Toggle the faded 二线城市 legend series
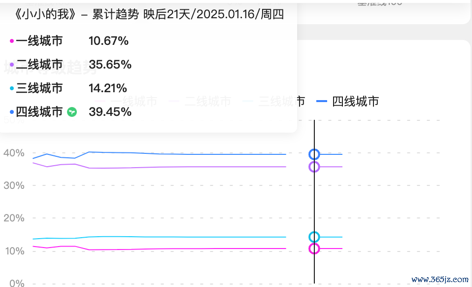 (201, 102)
